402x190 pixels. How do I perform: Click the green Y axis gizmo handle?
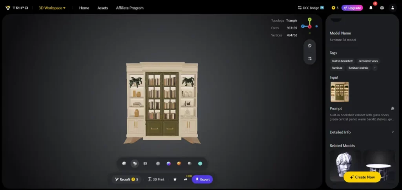point(310,20)
